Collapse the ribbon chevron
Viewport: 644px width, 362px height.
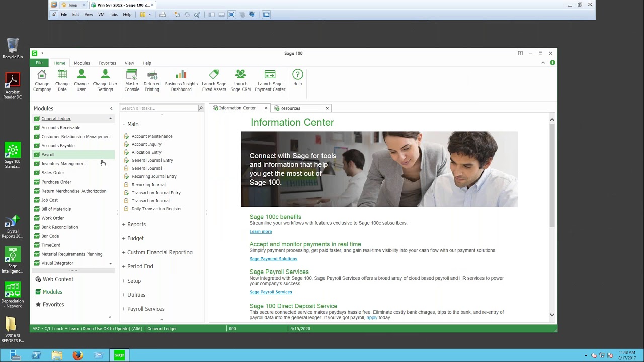[x=543, y=63]
